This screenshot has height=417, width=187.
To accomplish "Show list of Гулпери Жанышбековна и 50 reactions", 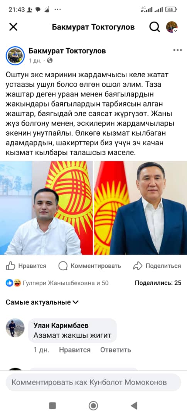I will 66,283.
